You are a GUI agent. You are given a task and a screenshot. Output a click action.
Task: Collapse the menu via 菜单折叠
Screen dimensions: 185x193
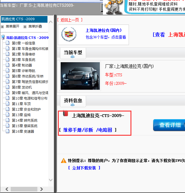[x=35, y=26]
